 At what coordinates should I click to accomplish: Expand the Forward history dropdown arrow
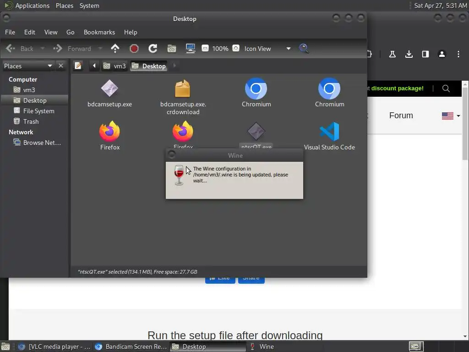tap(100, 49)
